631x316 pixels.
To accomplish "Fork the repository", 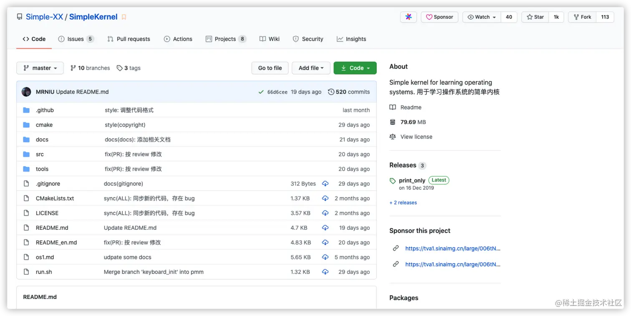I will click(x=582, y=17).
